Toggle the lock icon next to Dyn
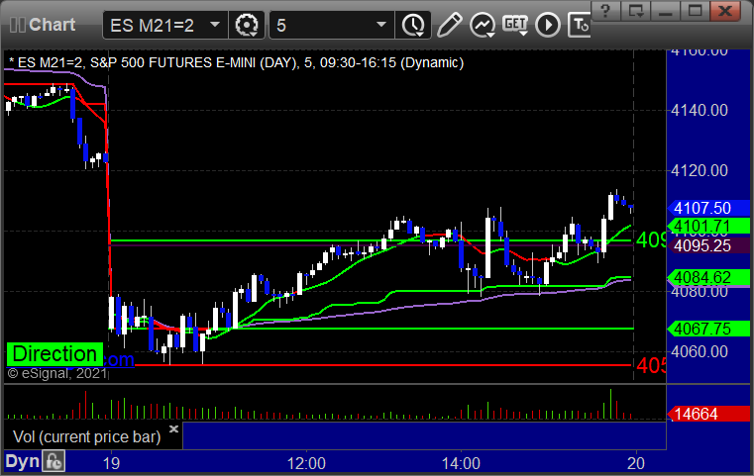 [x=54, y=461]
